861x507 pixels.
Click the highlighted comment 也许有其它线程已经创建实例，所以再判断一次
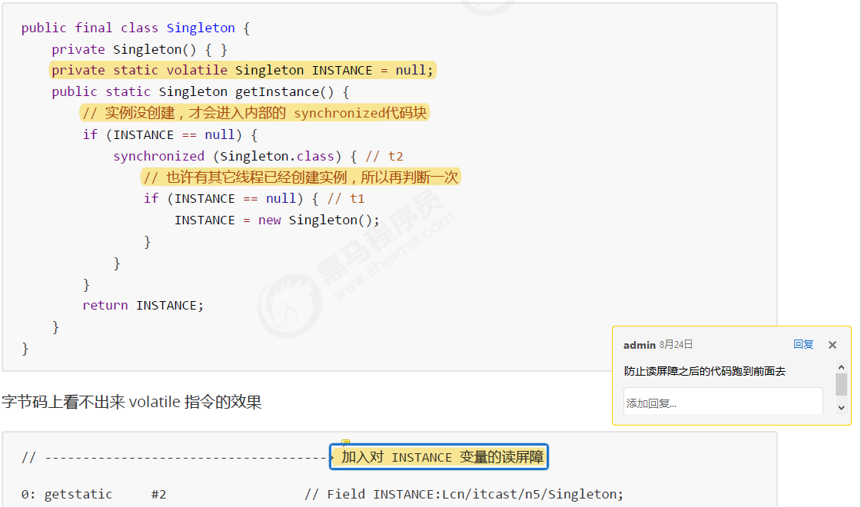pyautogui.click(x=301, y=177)
